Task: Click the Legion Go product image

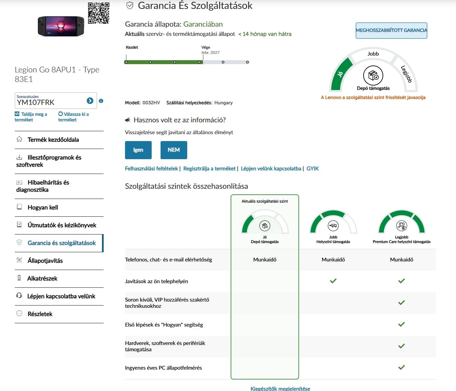Action: click(x=61, y=26)
